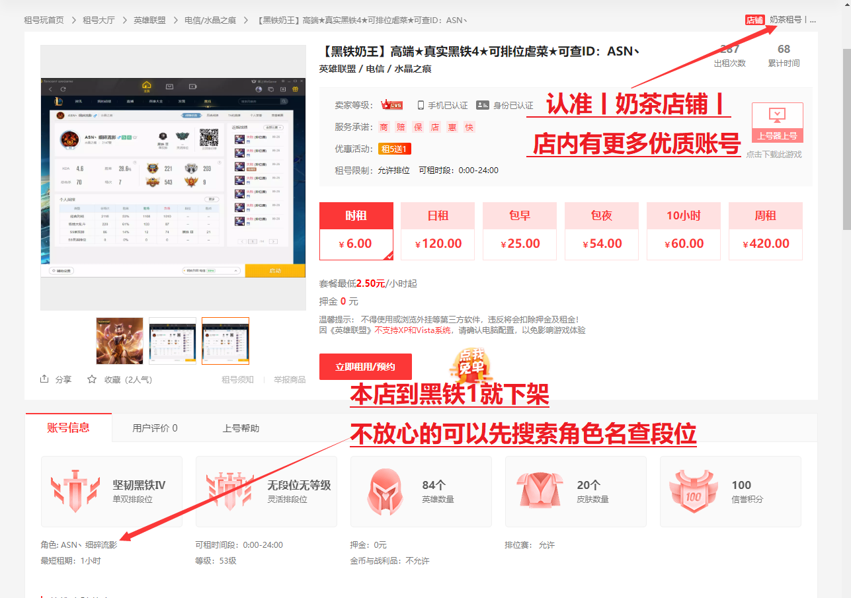Click the phone verified icon beside 手机已认证
851x598 pixels.
(421, 105)
